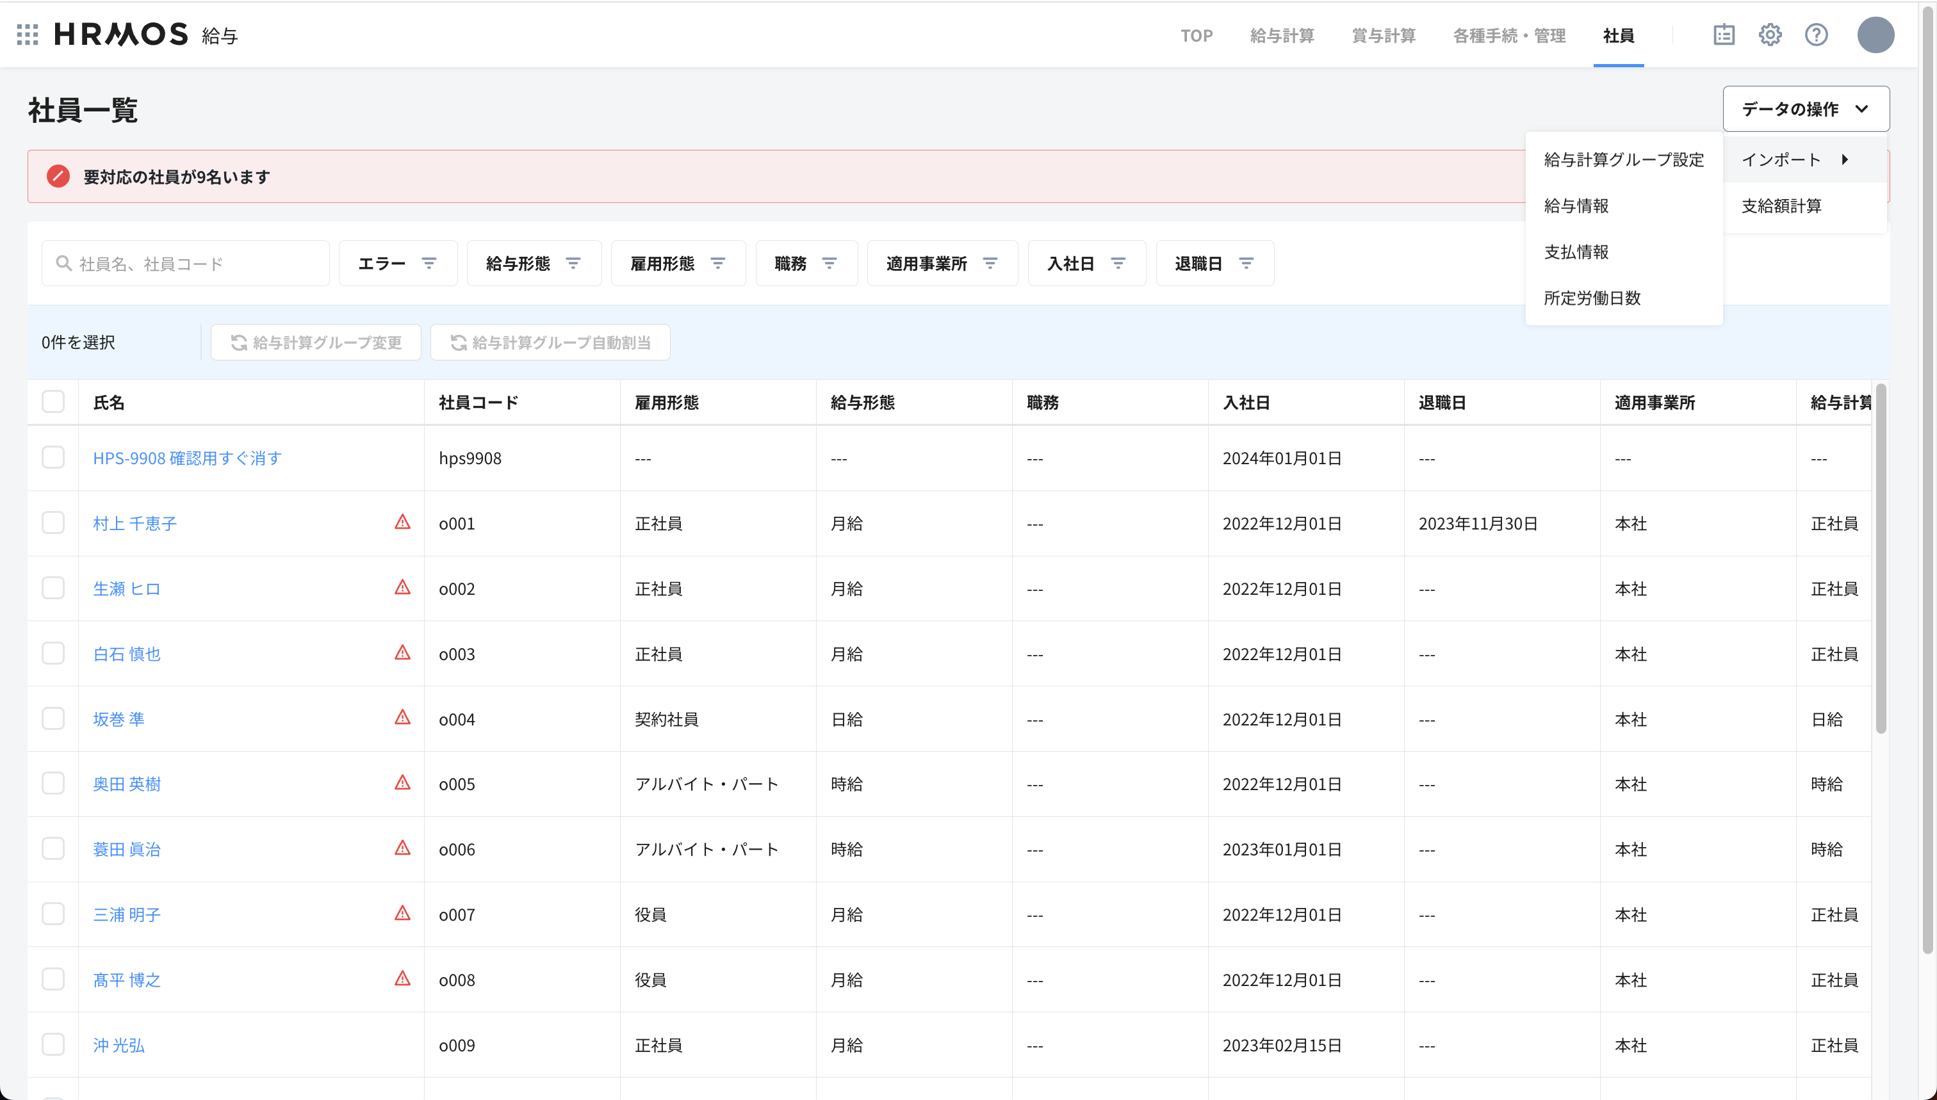Open settings gear icon

coord(1770,35)
